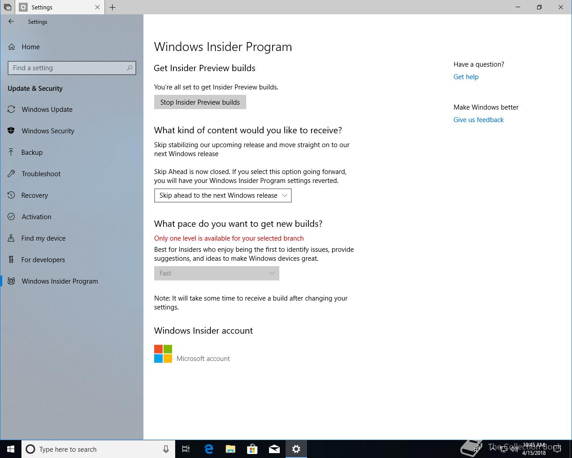Viewport: 572px width, 458px height.
Task: Click Stop Insider Preview builds button
Action: click(x=200, y=102)
